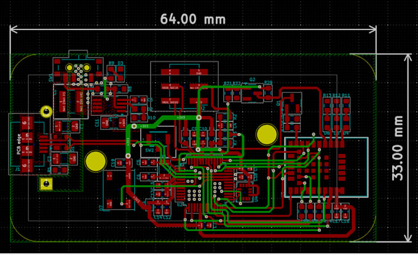The image size is (418, 255).
Task: Select the large yellow mounting hole beside C19
Action: [x=95, y=161]
